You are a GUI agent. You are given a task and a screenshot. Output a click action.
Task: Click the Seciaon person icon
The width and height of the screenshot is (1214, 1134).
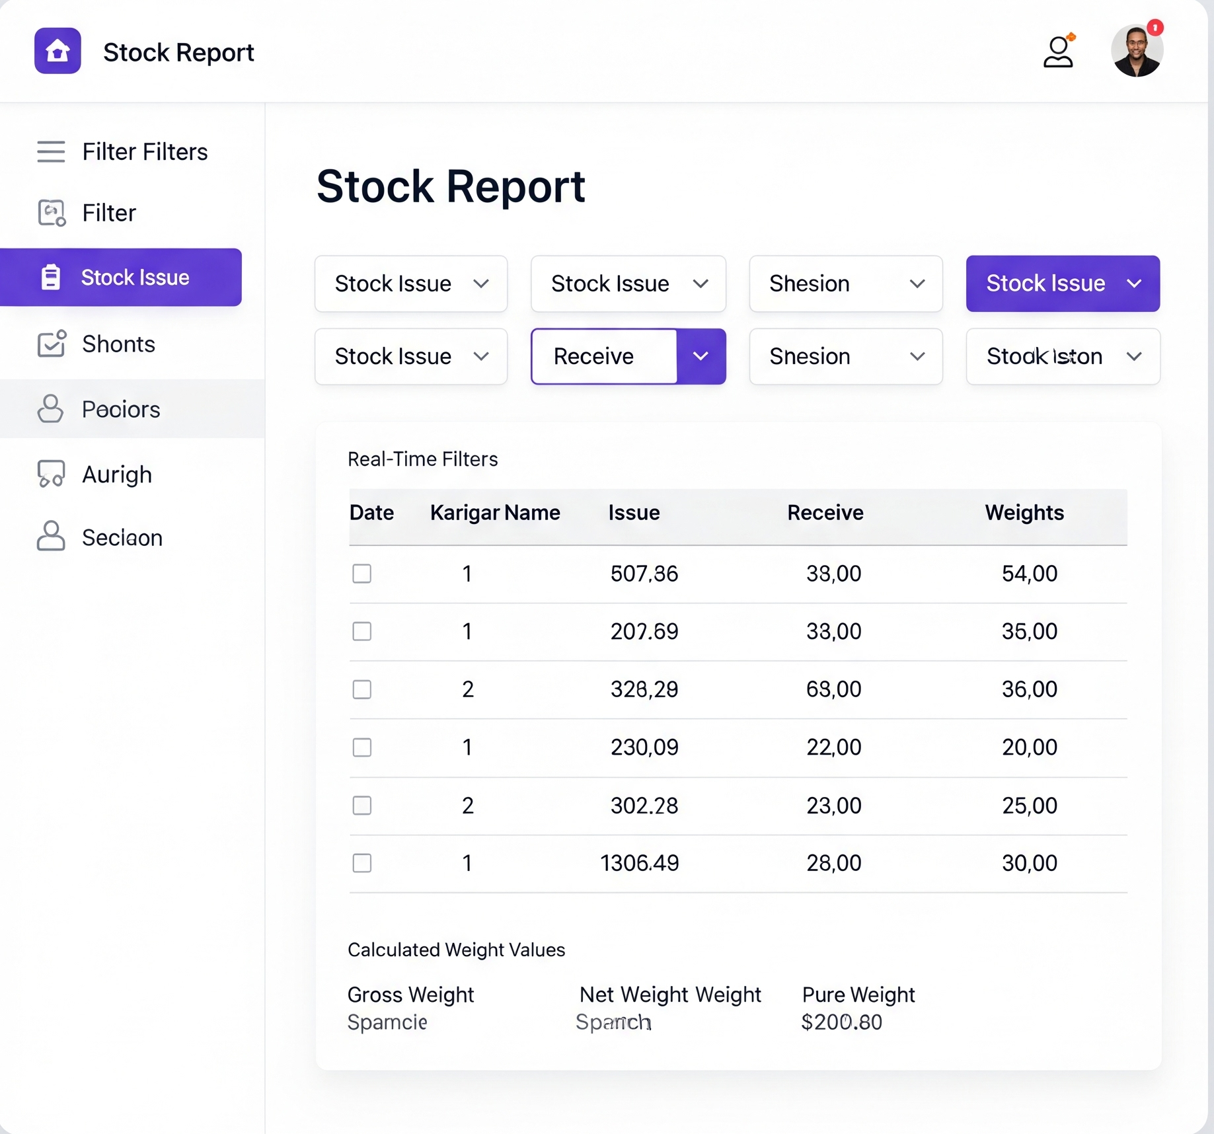(x=51, y=536)
